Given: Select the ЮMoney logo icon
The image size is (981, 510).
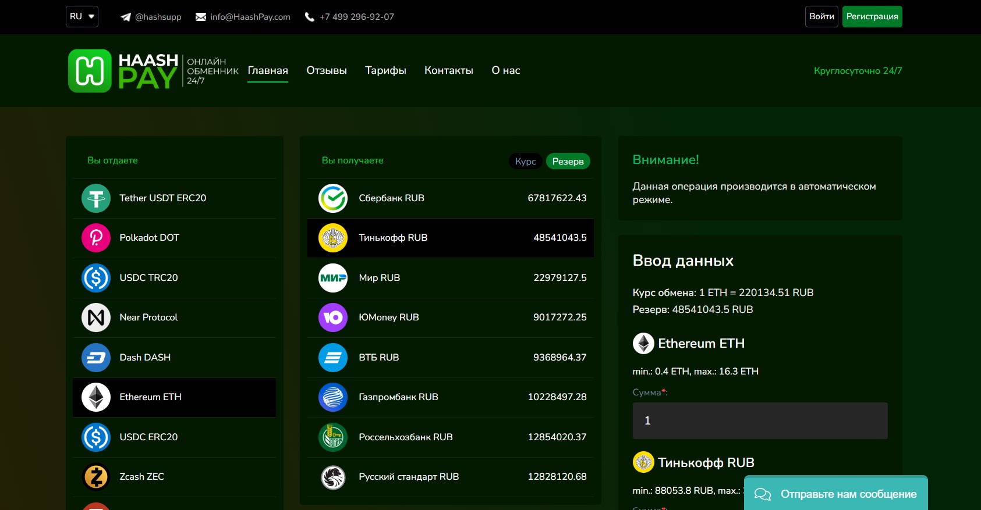Looking at the screenshot, I should 333,318.
